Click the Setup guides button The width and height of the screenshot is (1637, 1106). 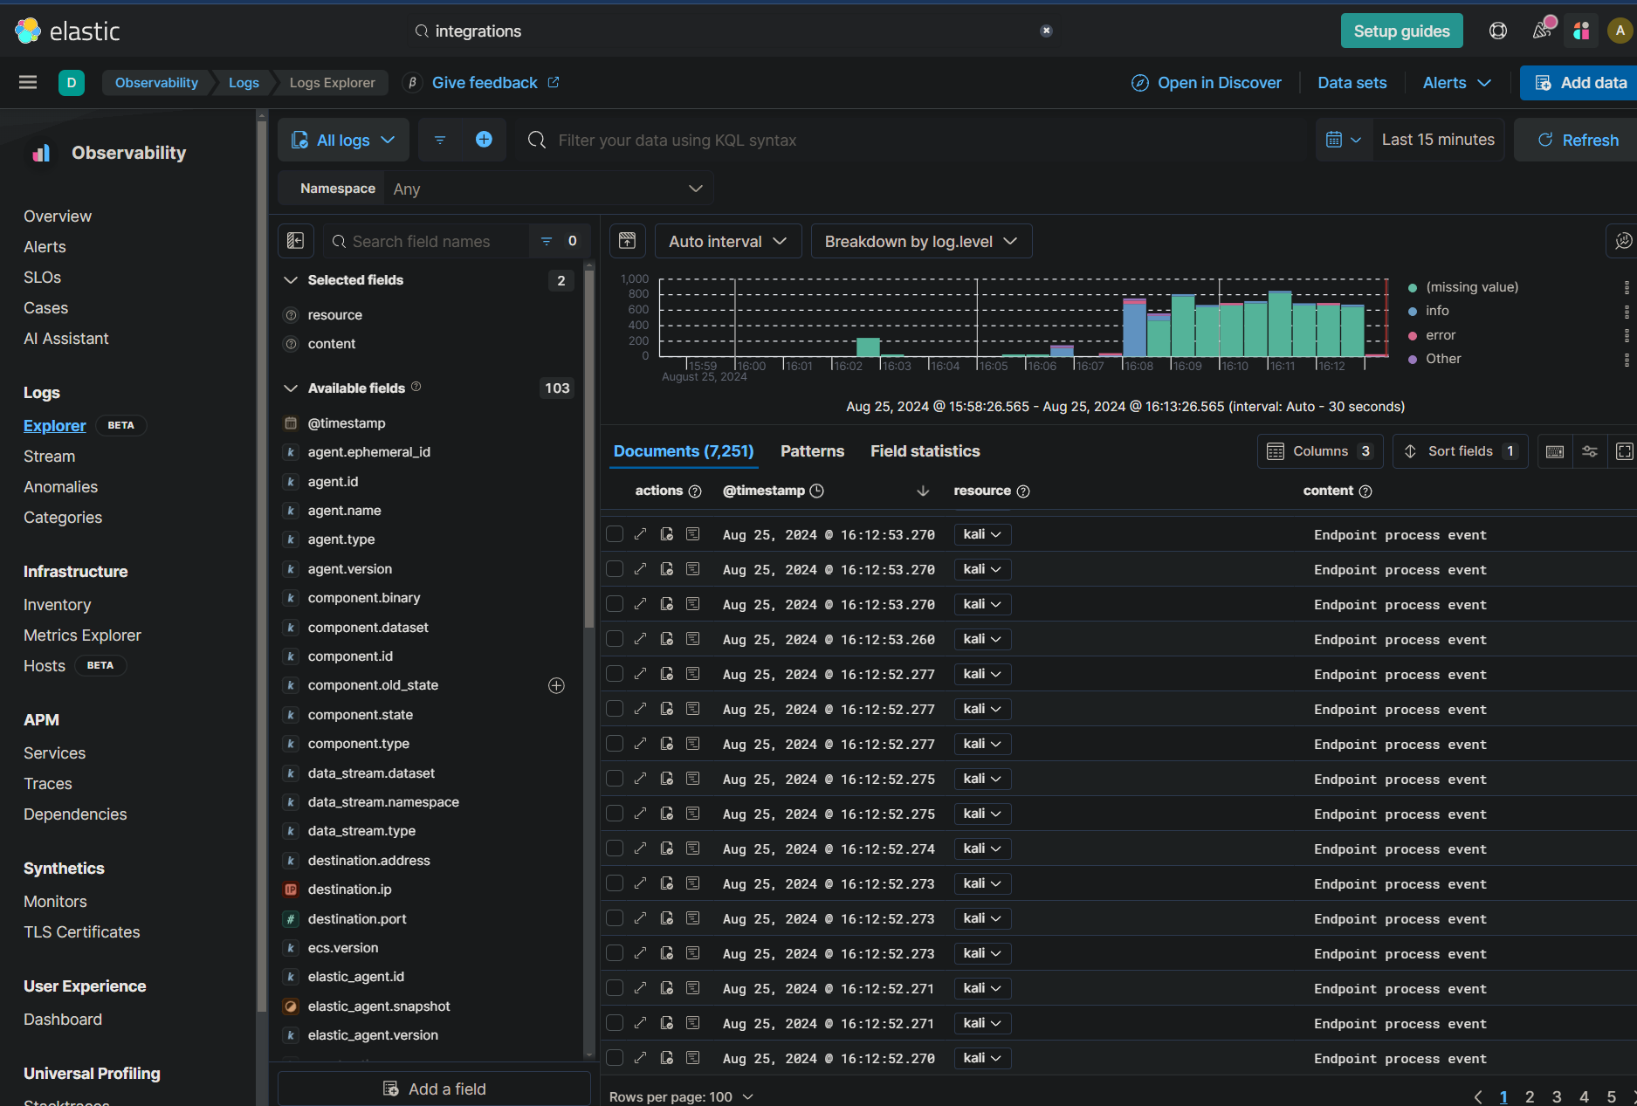pos(1401,31)
